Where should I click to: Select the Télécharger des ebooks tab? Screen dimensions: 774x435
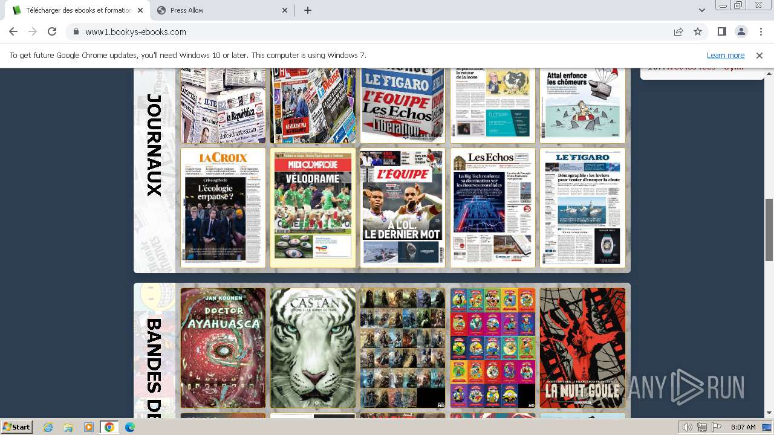[77, 10]
